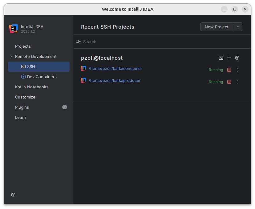Open the New Project dropdown arrow
The width and height of the screenshot is (255, 209).
click(238, 27)
